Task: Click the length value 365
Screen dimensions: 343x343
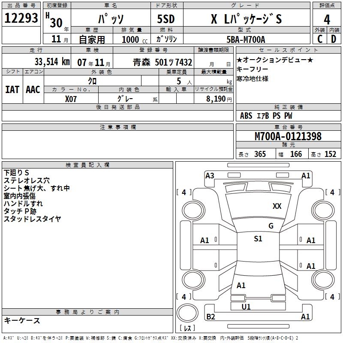Action: [260, 154]
